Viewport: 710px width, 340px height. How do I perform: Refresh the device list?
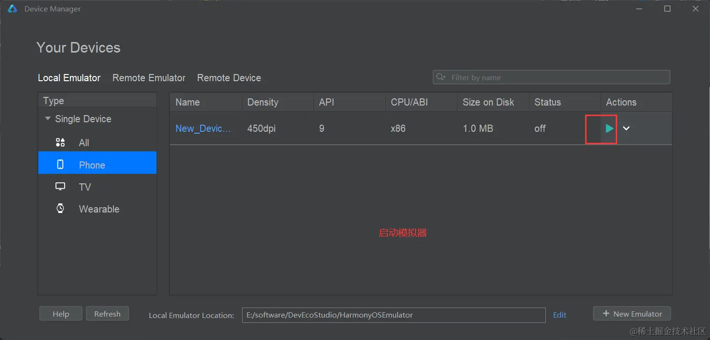[107, 314]
